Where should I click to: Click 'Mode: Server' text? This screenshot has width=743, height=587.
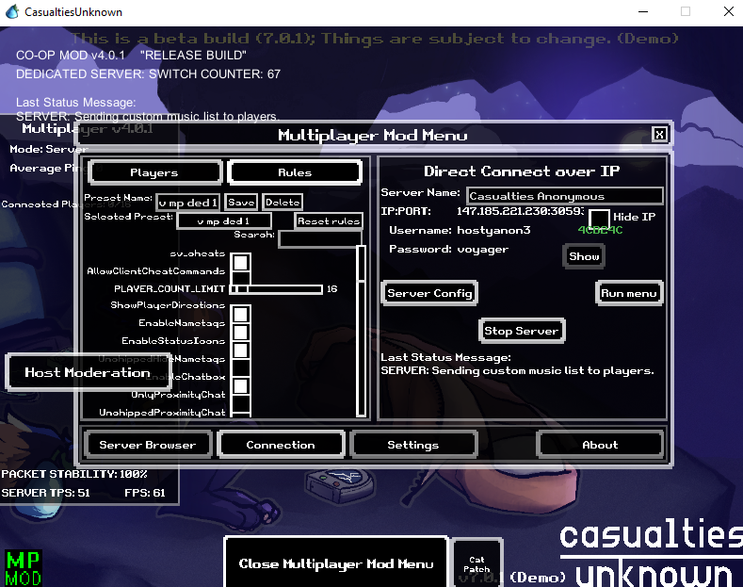(x=49, y=149)
